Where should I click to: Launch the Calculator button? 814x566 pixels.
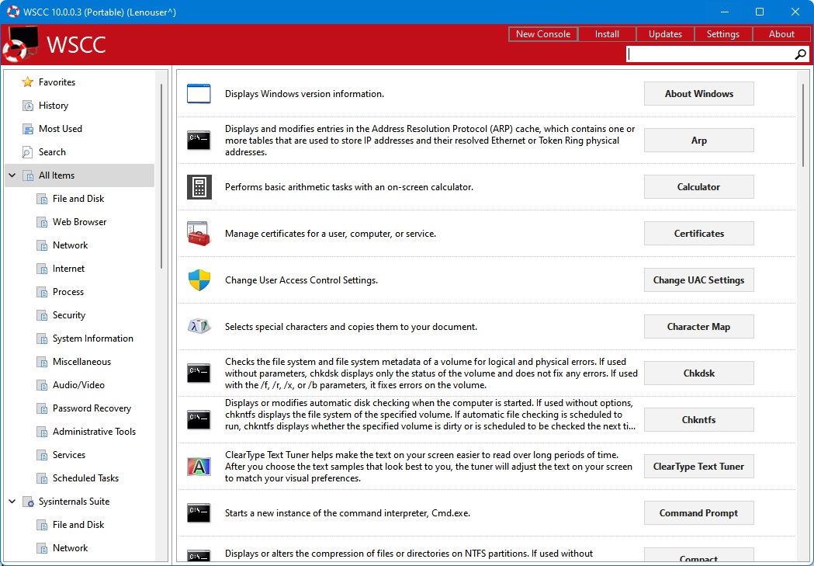(x=698, y=186)
